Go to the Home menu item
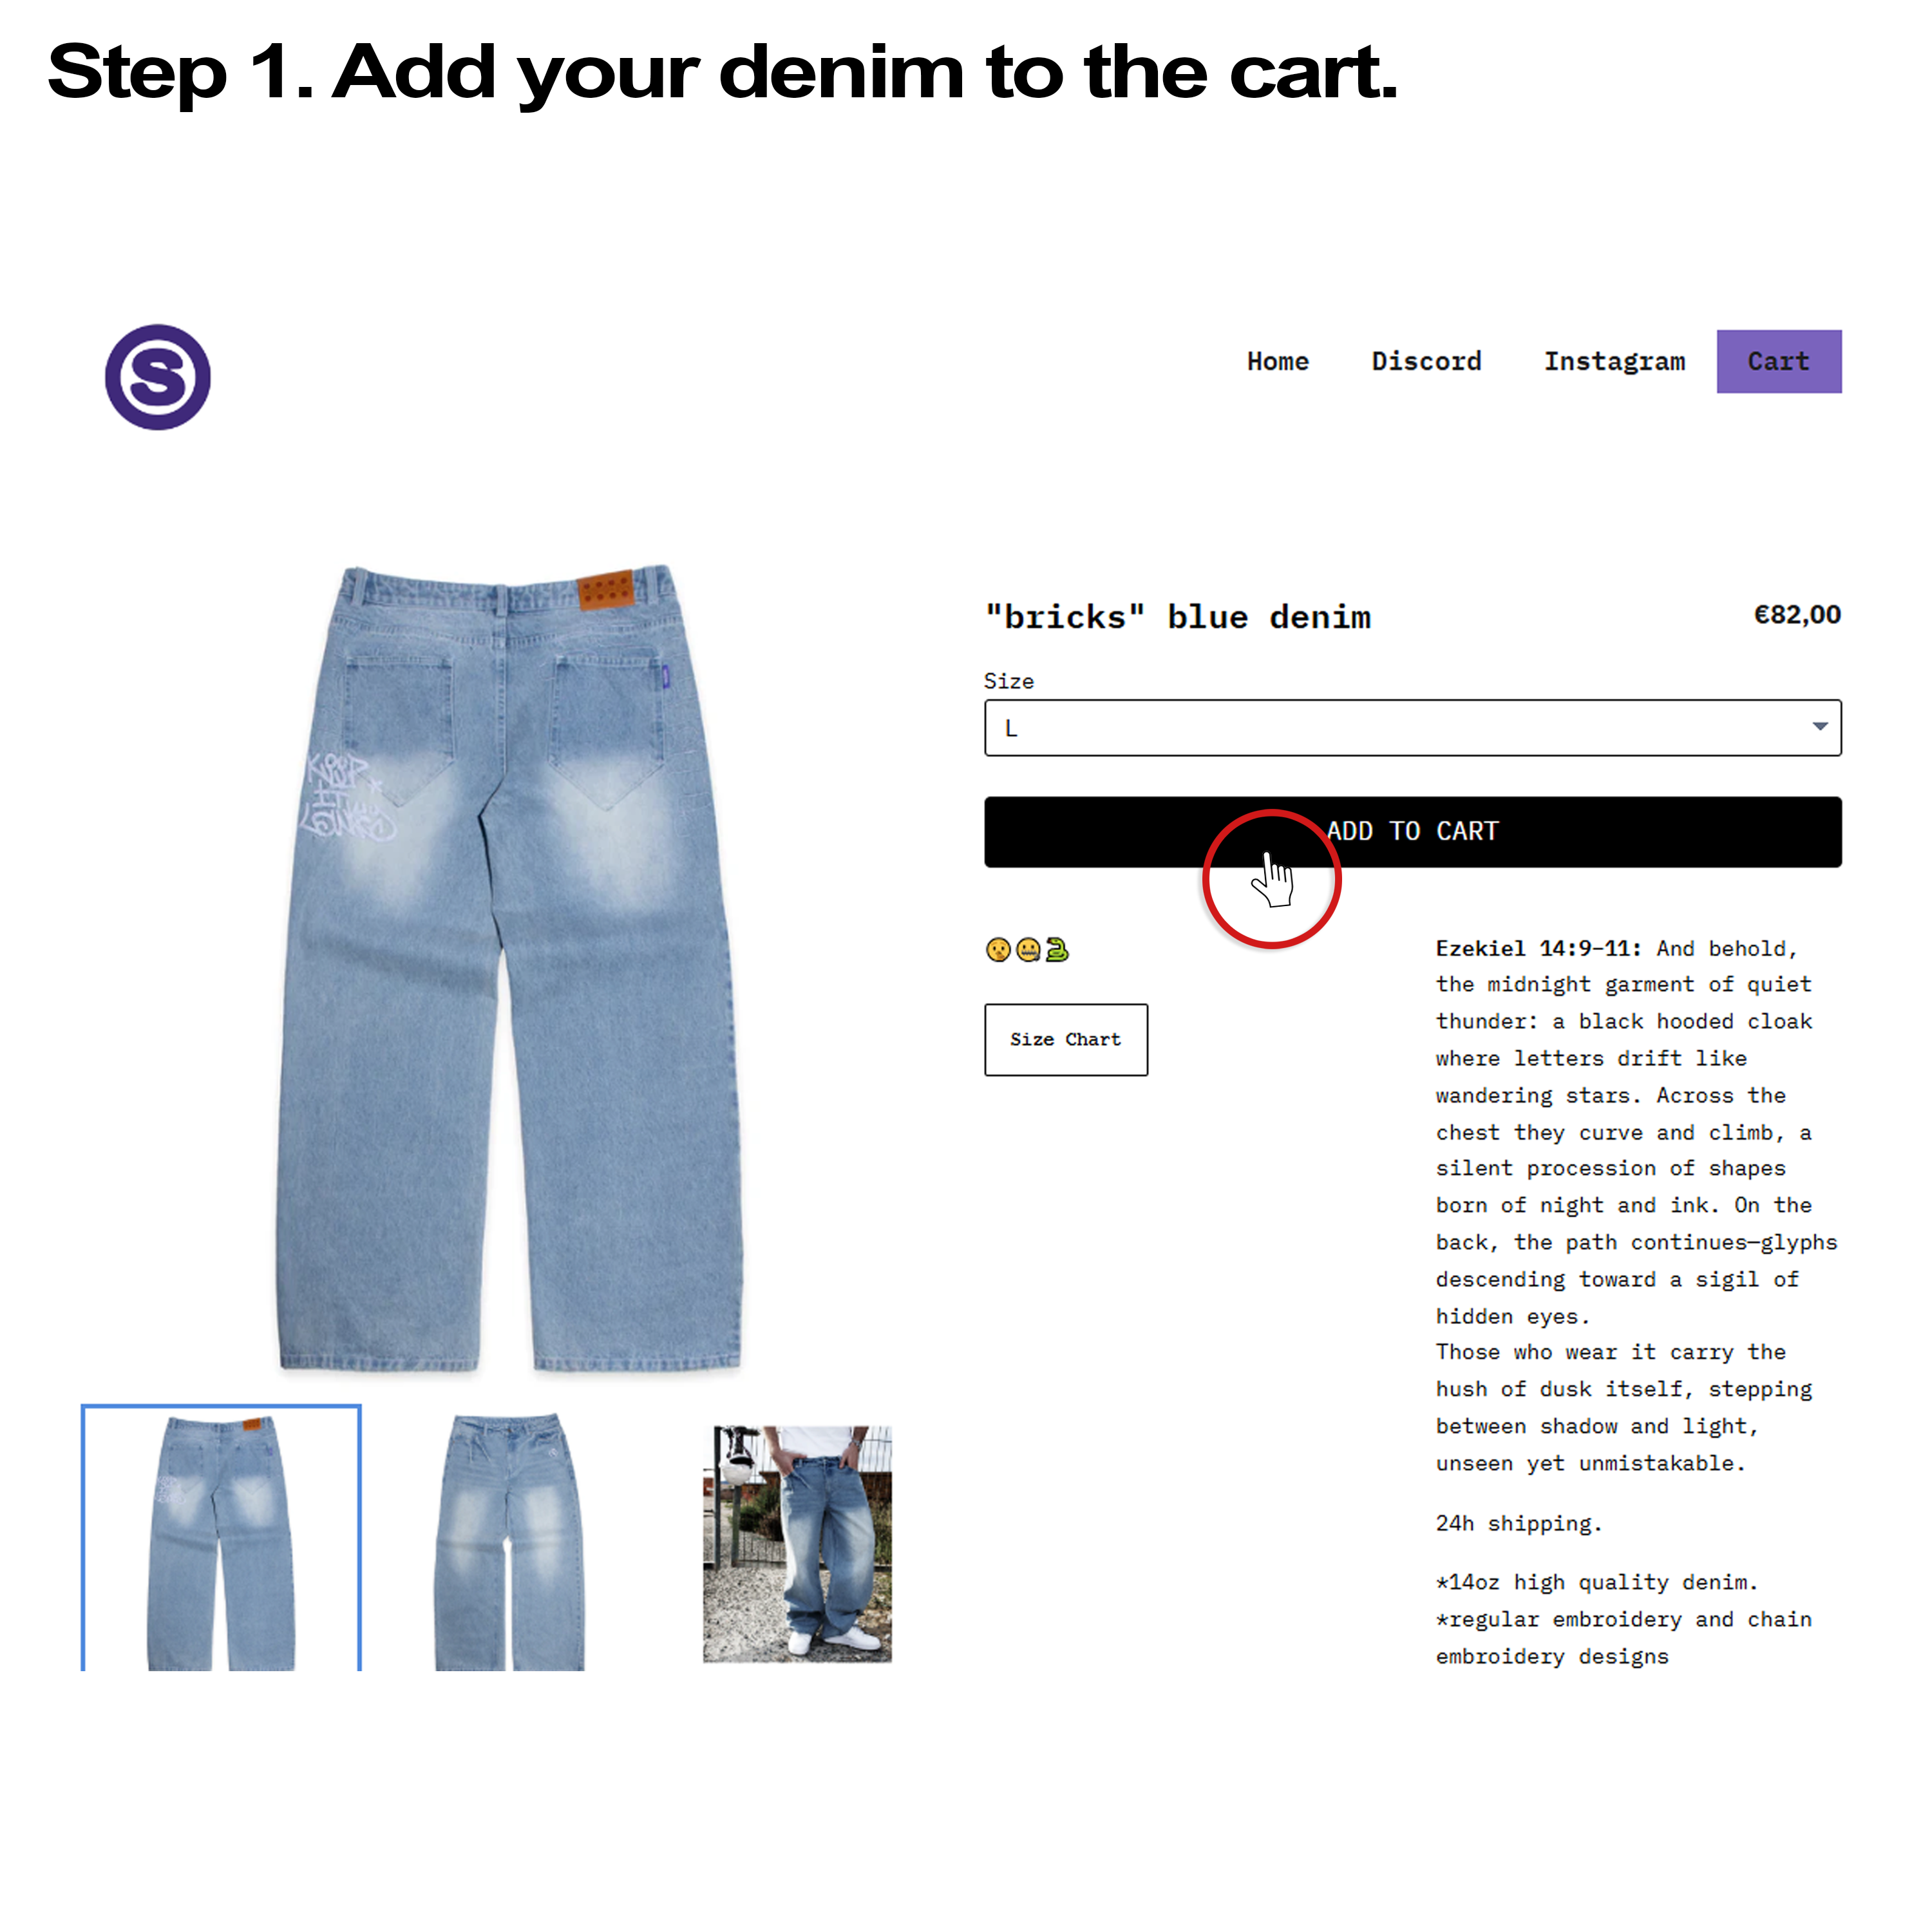 1277,361
